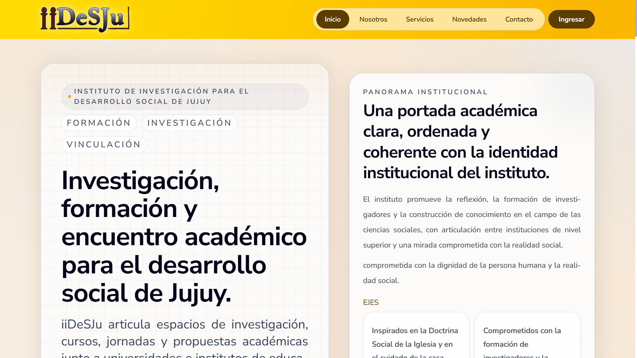
Task: Select the FORMACIÓN tag pill
Action: 99,123
